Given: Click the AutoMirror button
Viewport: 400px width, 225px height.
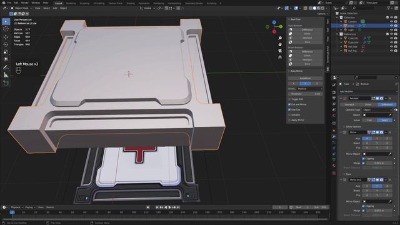Looking at the screenshot, I should click(306, 78).
